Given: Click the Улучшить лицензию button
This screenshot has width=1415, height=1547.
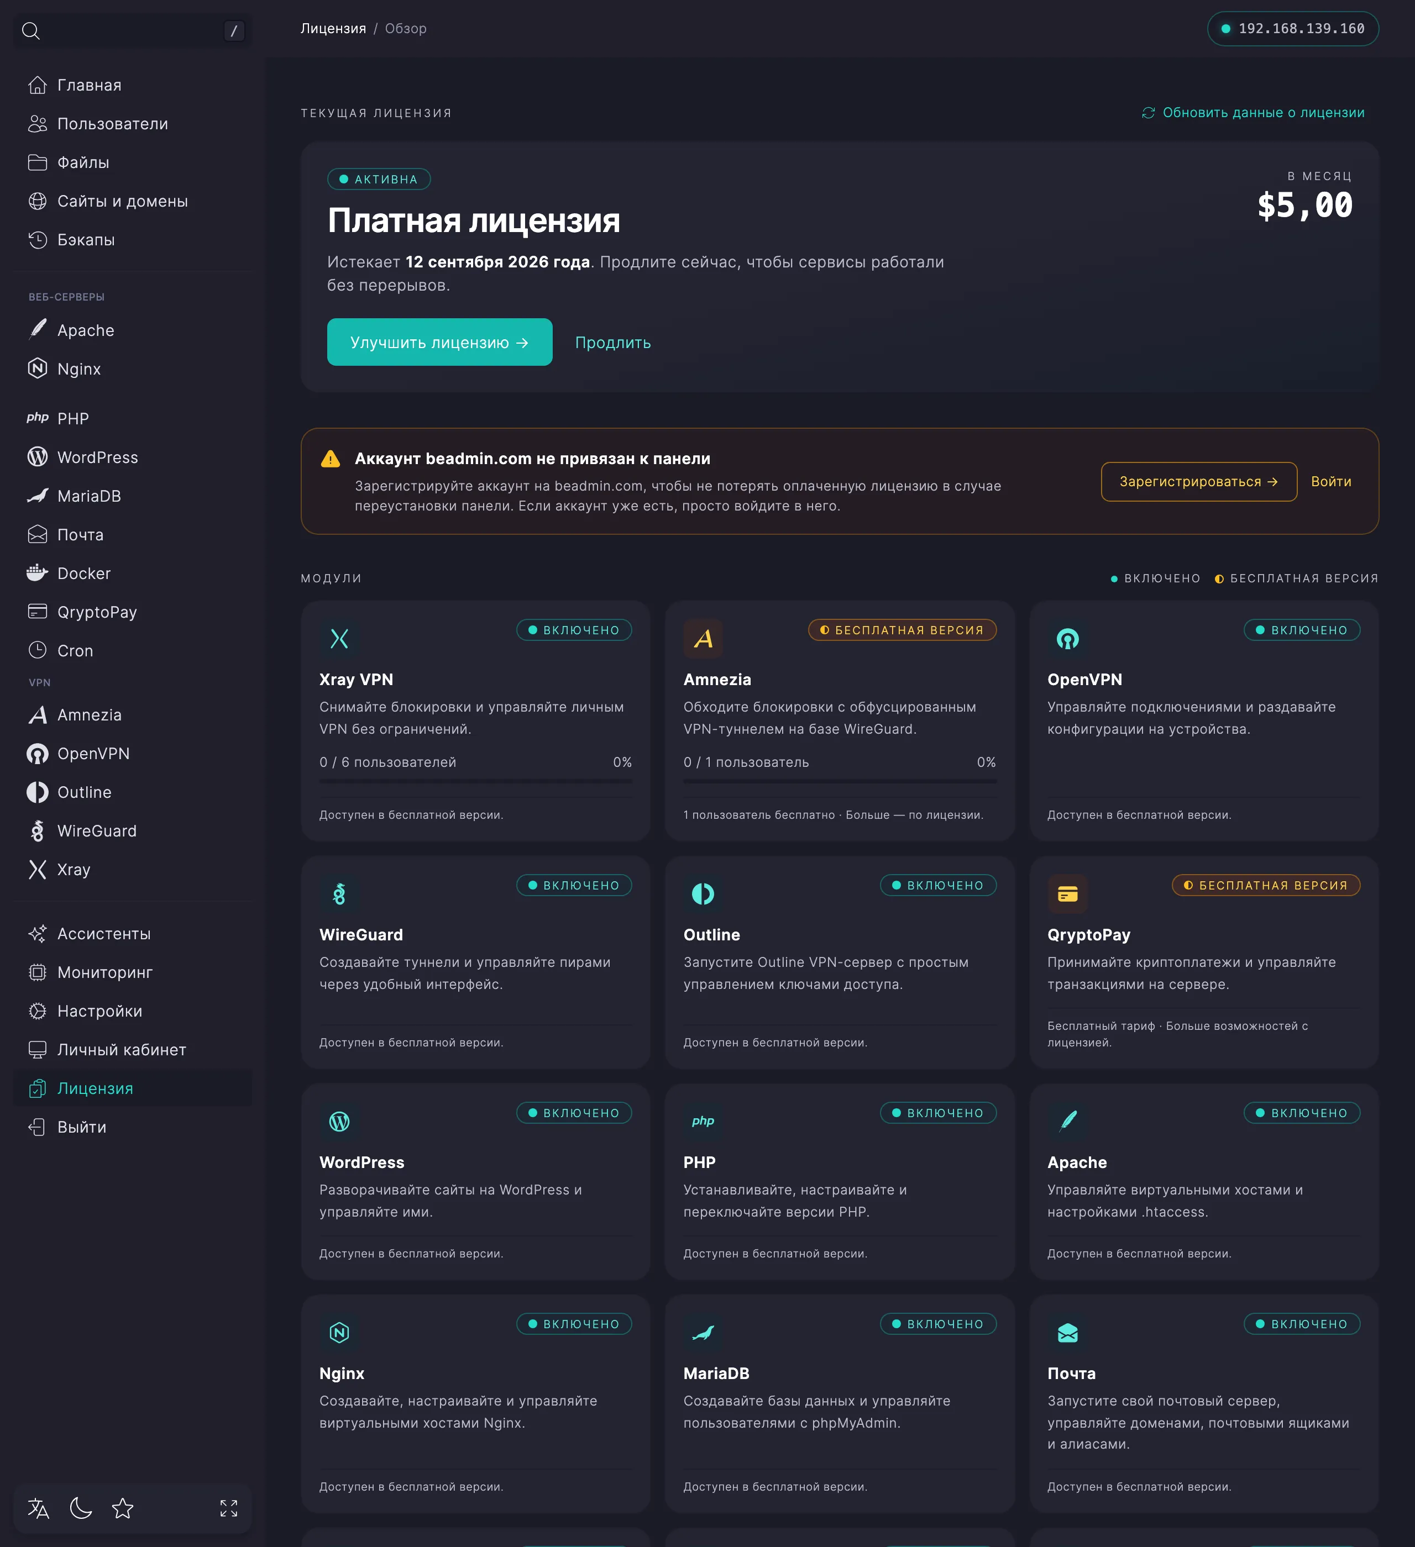Looking at the screenshot, I should point(440,342).
